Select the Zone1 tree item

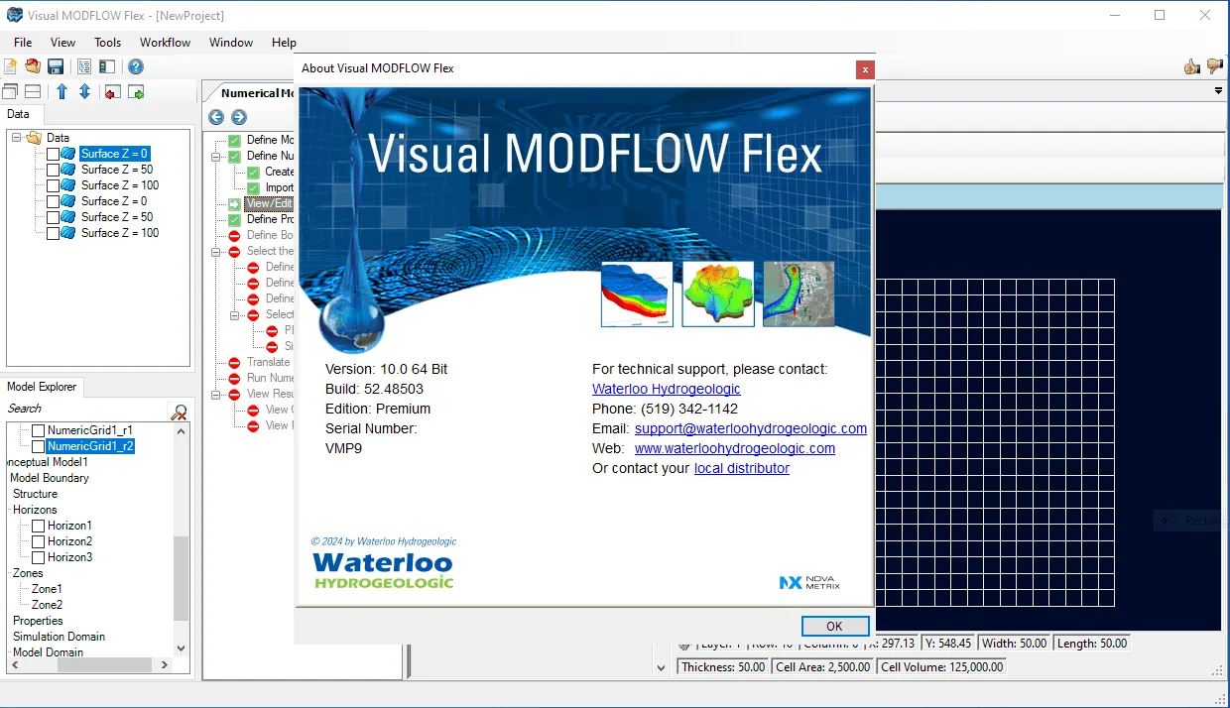tap(47, 589)
